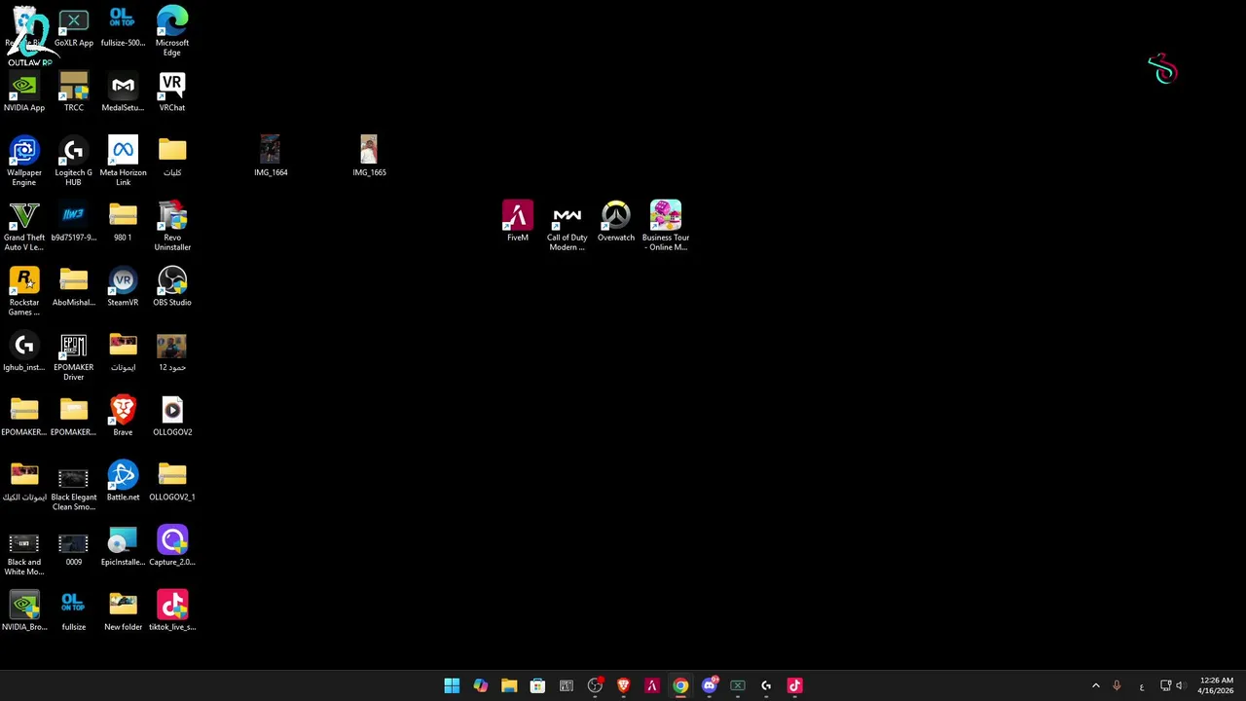Open the NVIDIA App desktop shortcut
The width and height of the screenshot is (1246, 701).
[24, 93]
